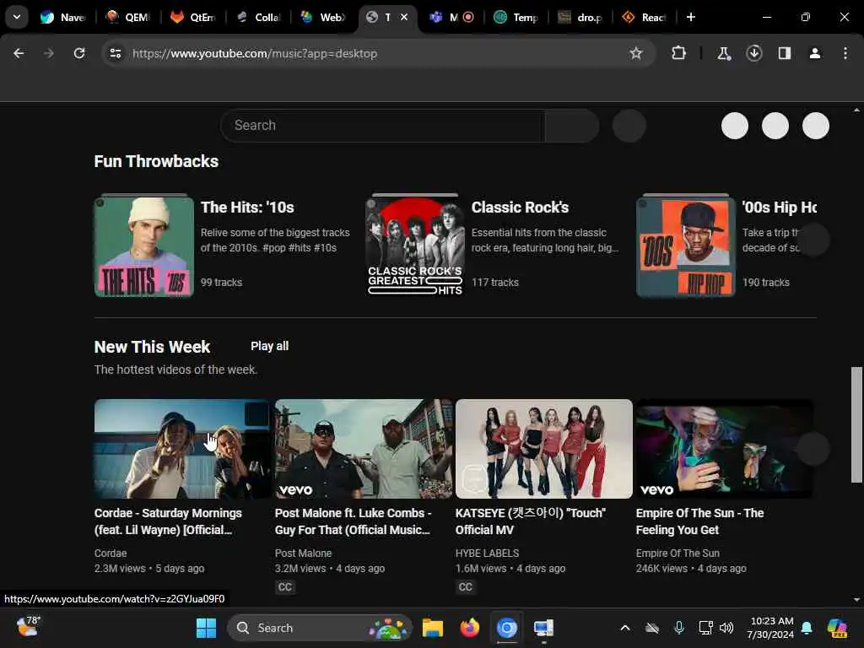This screenshot has height=648, width=864.
Task: Open Empire Of The Sun title link
Action: pyautogui.click(x=699, y=521)
